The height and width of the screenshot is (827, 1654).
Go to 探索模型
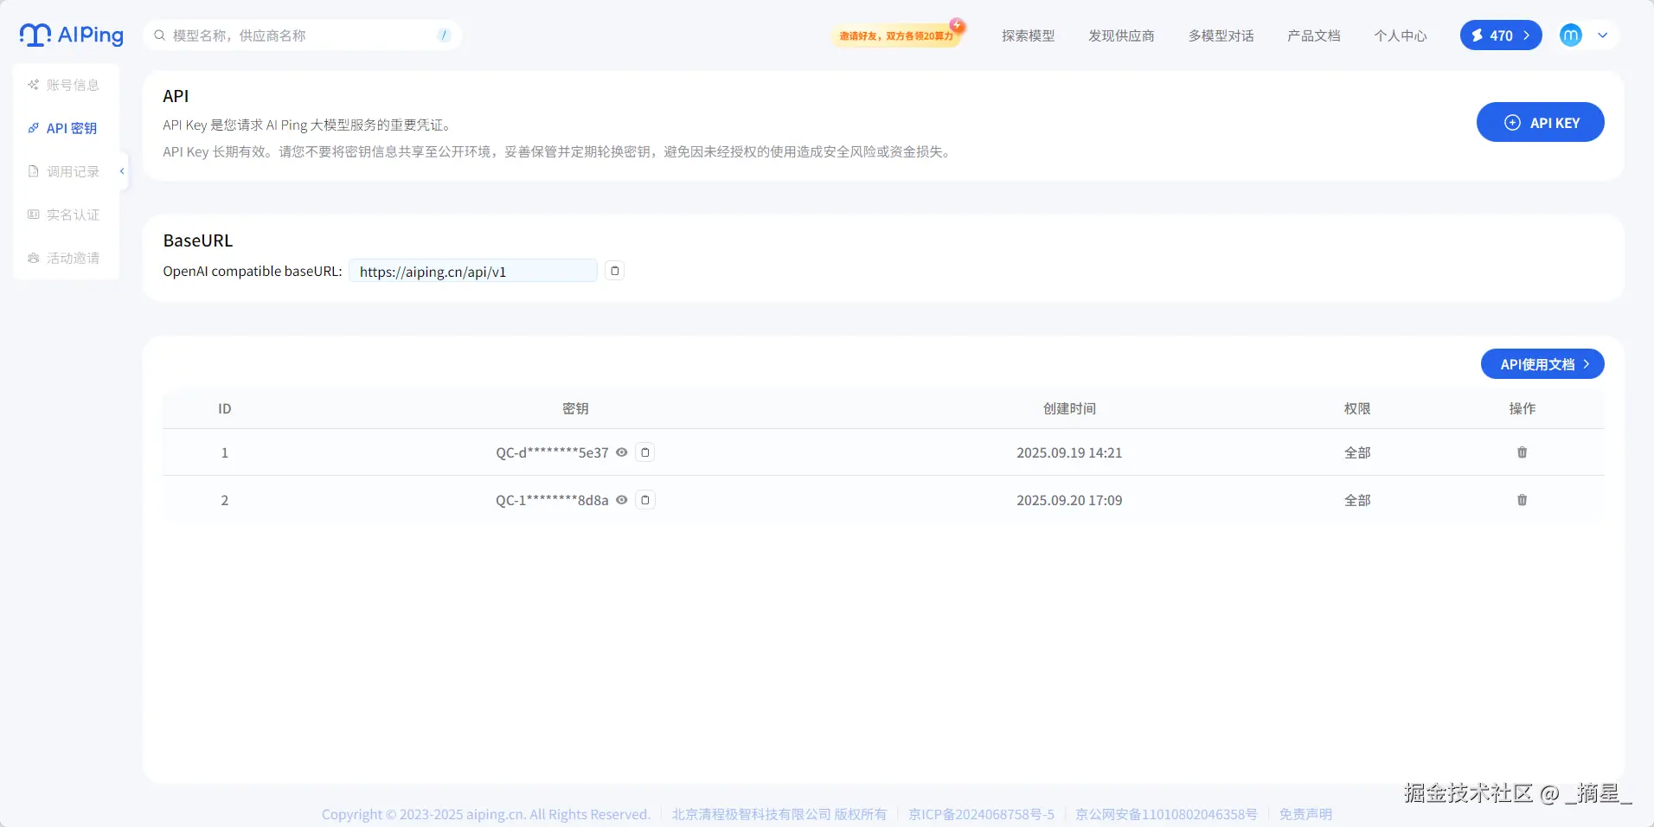1029,35
